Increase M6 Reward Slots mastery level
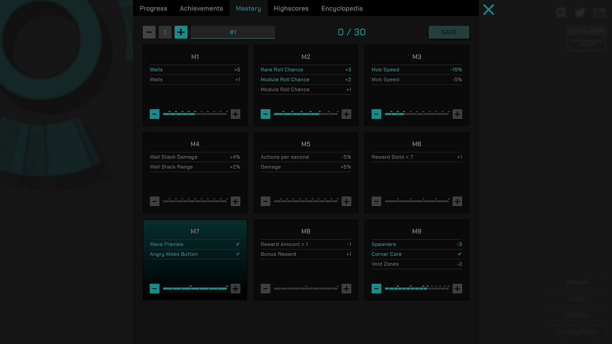 (x=457, y=201)
